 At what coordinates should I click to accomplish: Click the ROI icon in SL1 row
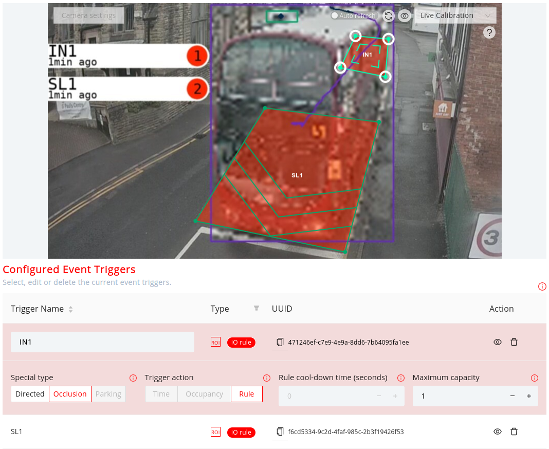point(215,432)
